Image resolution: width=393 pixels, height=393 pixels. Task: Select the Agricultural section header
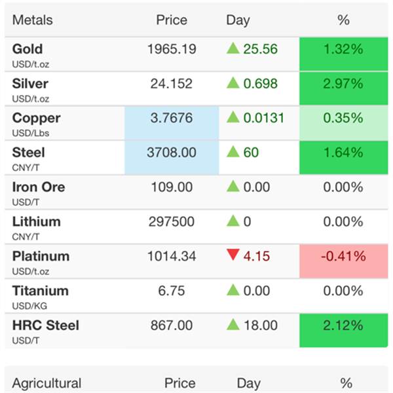click(47, 383)
